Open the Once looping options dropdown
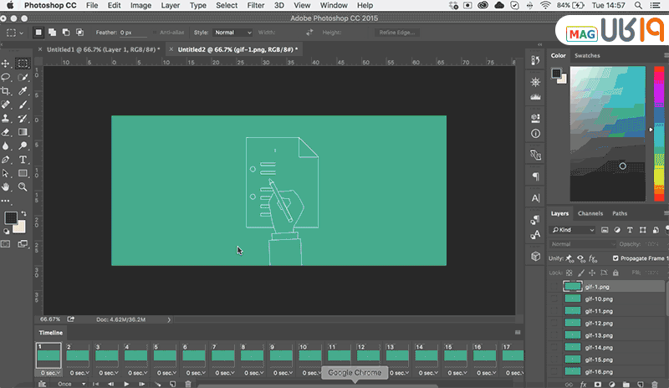 click(x=70, y=384)
